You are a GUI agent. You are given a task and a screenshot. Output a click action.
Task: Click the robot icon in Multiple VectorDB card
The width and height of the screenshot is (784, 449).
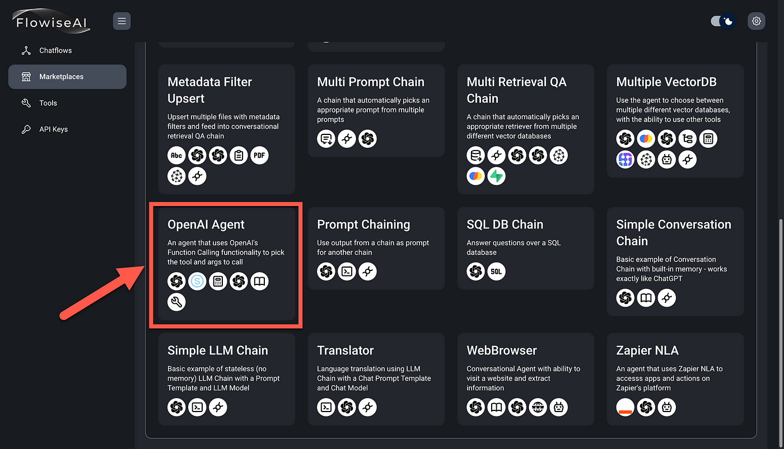pos(666,159)
